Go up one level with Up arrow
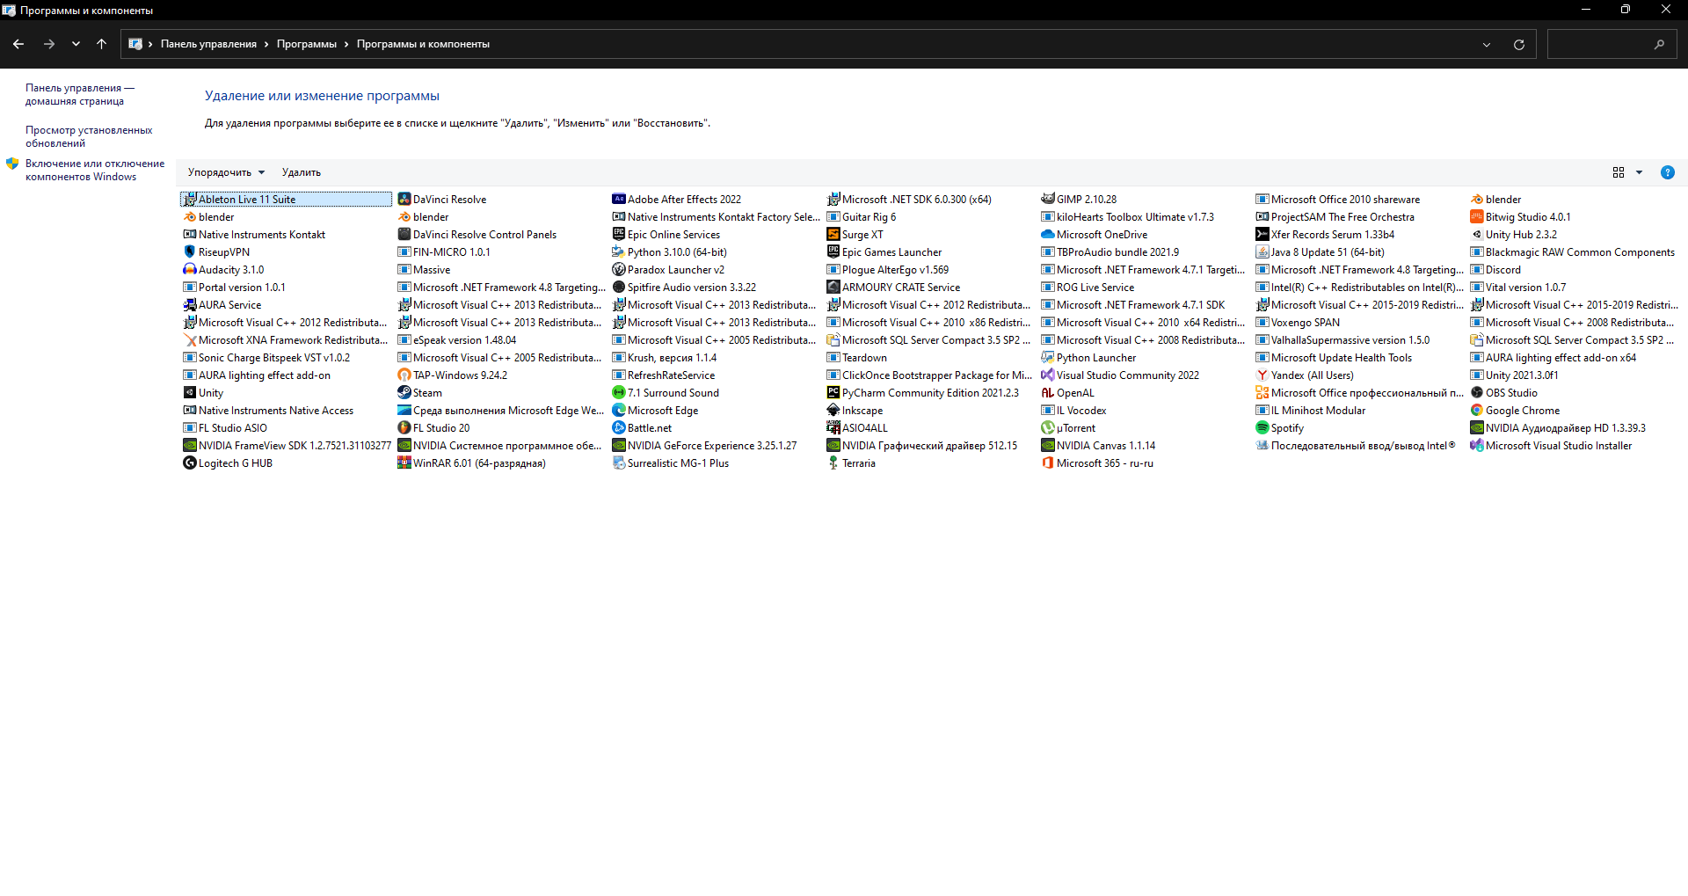 pyautogui.click(x=102, y=44)
